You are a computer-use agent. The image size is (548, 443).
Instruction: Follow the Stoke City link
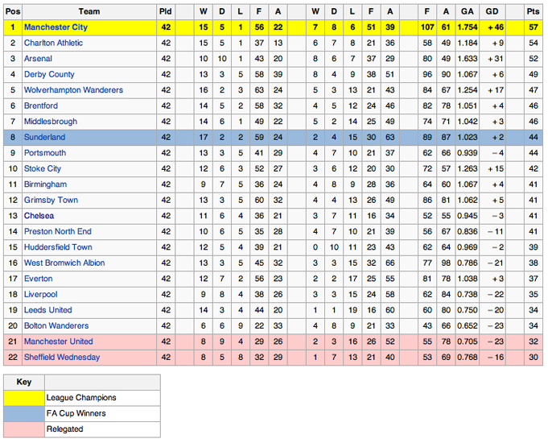pyautogui.click(x=43, y=168)
